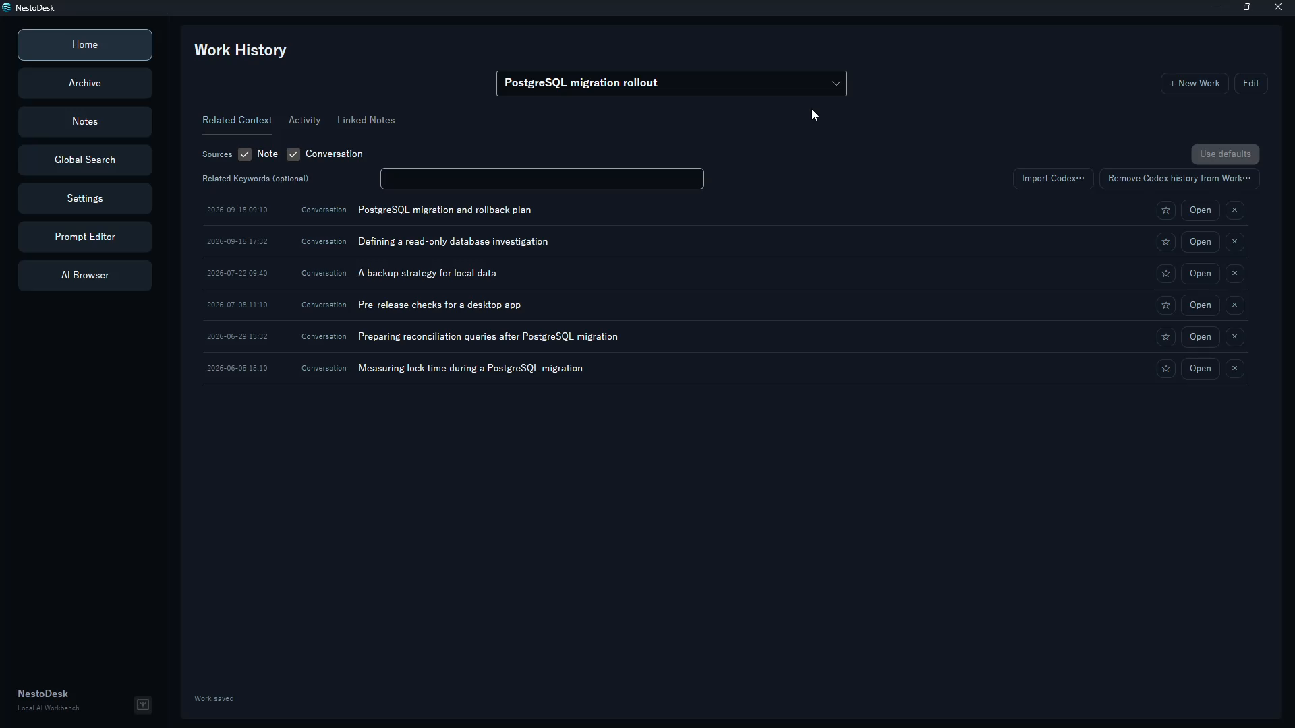Switch to the Activity tab
This screenshot has height=728, width=1295.
[304, 120]
